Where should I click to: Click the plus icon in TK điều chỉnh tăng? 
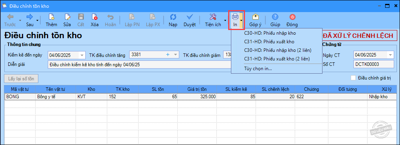tap(168, 55)
